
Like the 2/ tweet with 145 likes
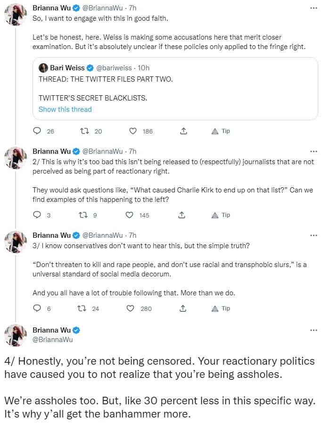point(130,215)
